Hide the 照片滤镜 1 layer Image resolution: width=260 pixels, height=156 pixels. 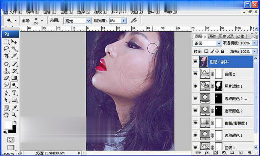click(x=196, y=86)
